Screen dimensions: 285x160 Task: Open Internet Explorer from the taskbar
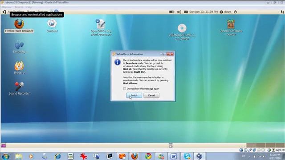point(57,156)
